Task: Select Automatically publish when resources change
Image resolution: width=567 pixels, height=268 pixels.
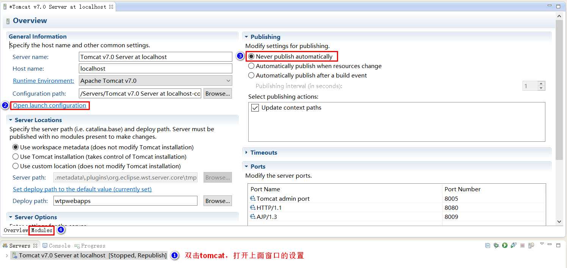Action: 251,66
